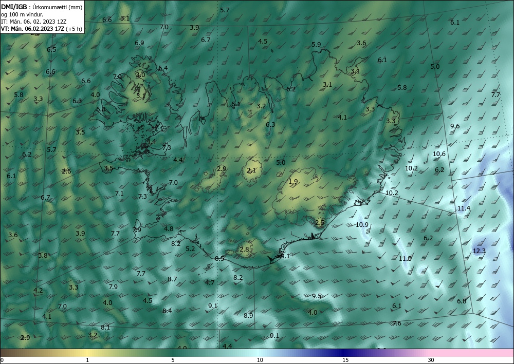Click the 3.8 value on the map
Screen dimensions: 514x364
pos(43,255)
